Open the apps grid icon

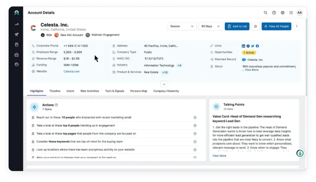291,13
